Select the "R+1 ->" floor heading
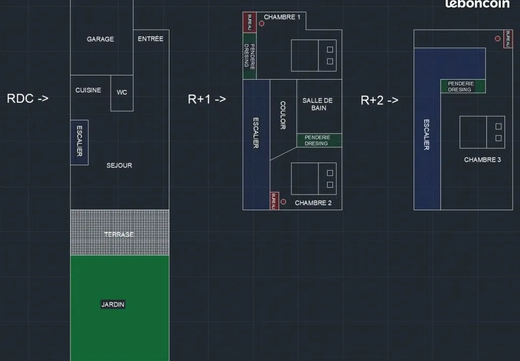520x361 pixels. pyautogui.click(x=207, y=99)
